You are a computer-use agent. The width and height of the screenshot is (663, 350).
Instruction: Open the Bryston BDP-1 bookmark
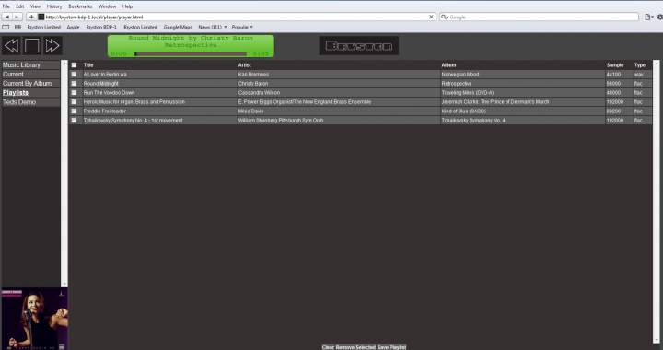tap(101, 27)
